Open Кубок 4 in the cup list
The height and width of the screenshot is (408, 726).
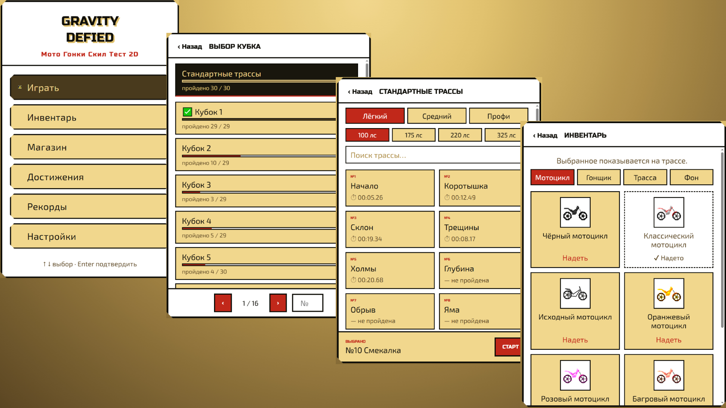pos(256,227)
